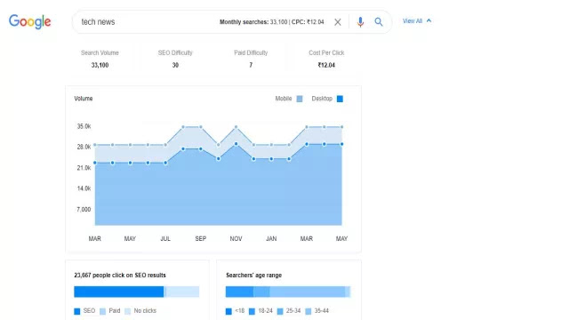Image resolution: width=569 pixels, height=320 pixels.
Task: Click the Mobile data point above NOV
Action: [x=236, y=127]
